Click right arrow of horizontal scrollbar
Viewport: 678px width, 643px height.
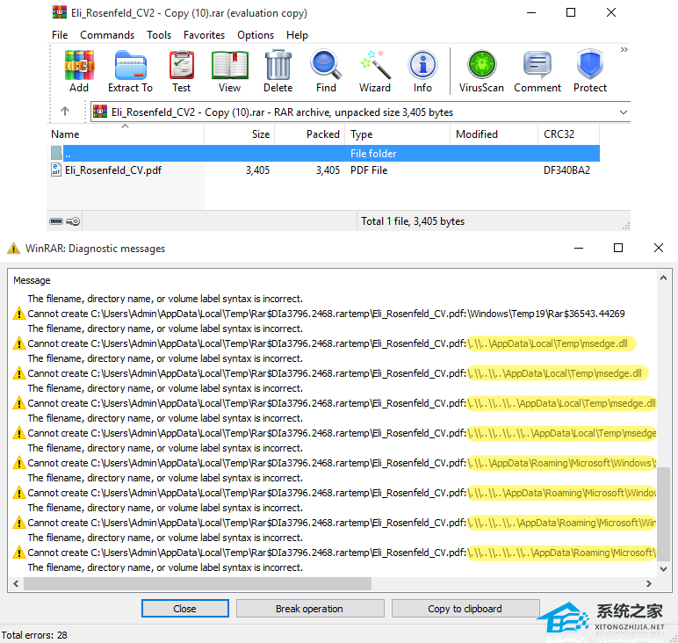[x=649, y=583]
